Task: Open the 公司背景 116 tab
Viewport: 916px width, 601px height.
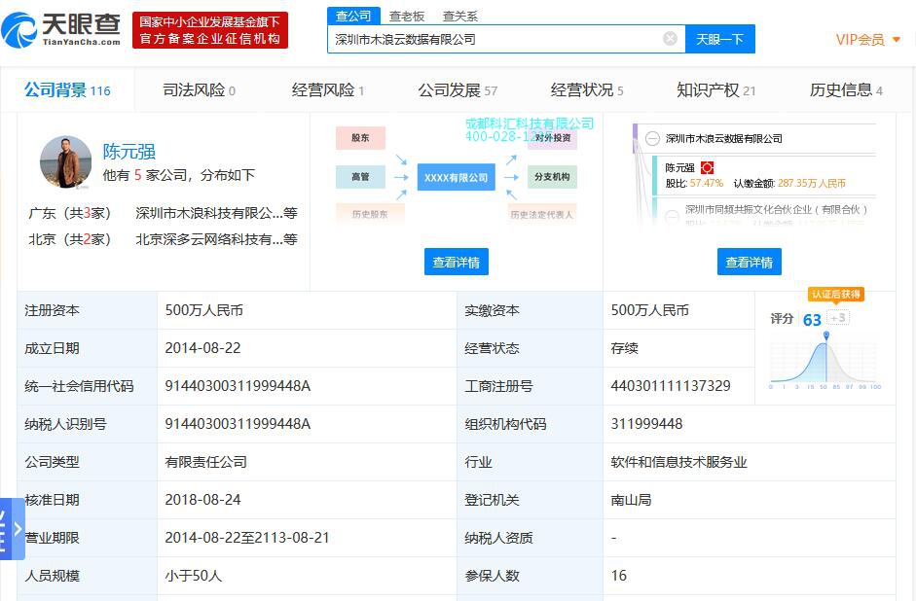Action: (67, 89)
